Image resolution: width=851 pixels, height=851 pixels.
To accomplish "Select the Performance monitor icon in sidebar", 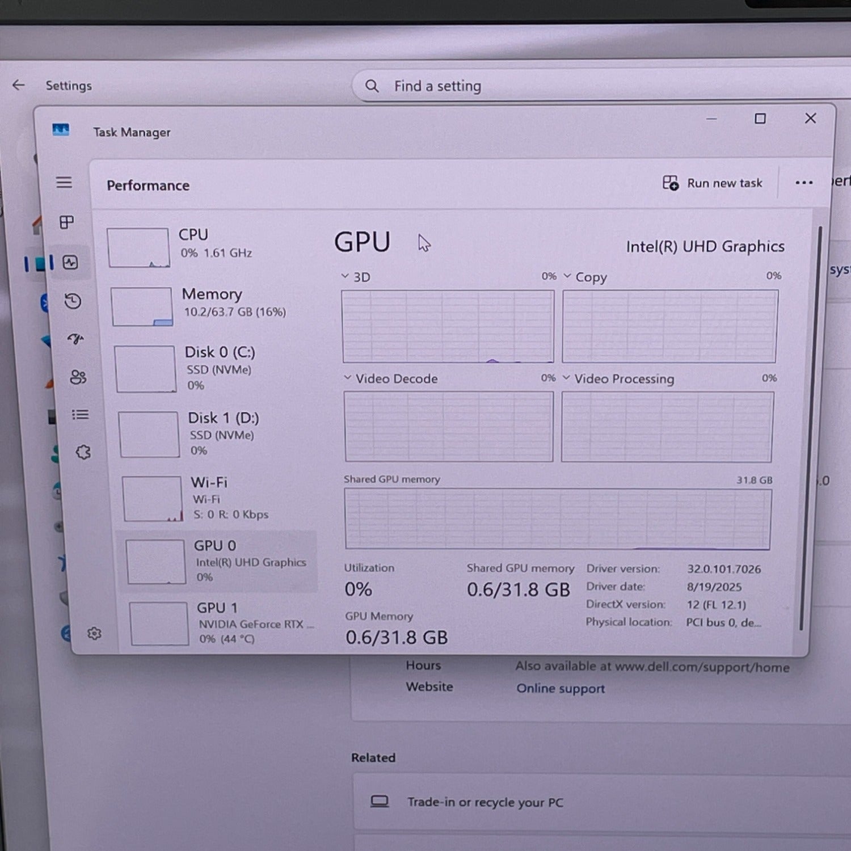I will click(x=70, y=263).
